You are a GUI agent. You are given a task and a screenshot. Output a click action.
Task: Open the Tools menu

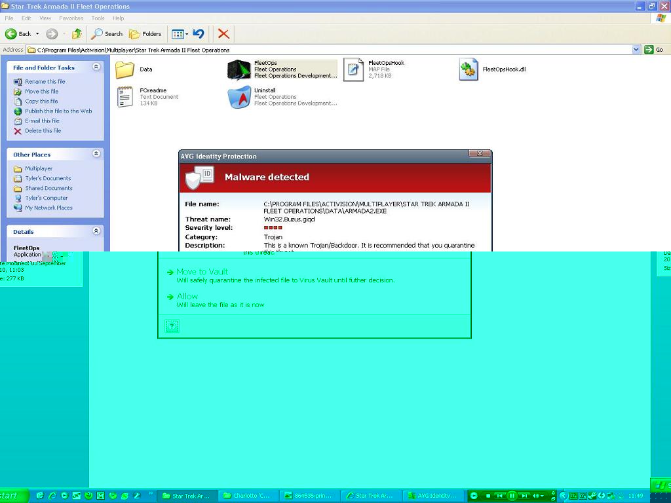[98, 18]
